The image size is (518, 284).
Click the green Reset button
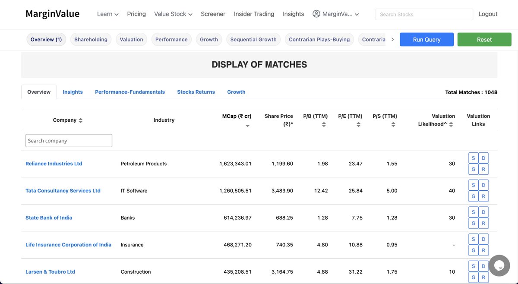pos(484,39)
